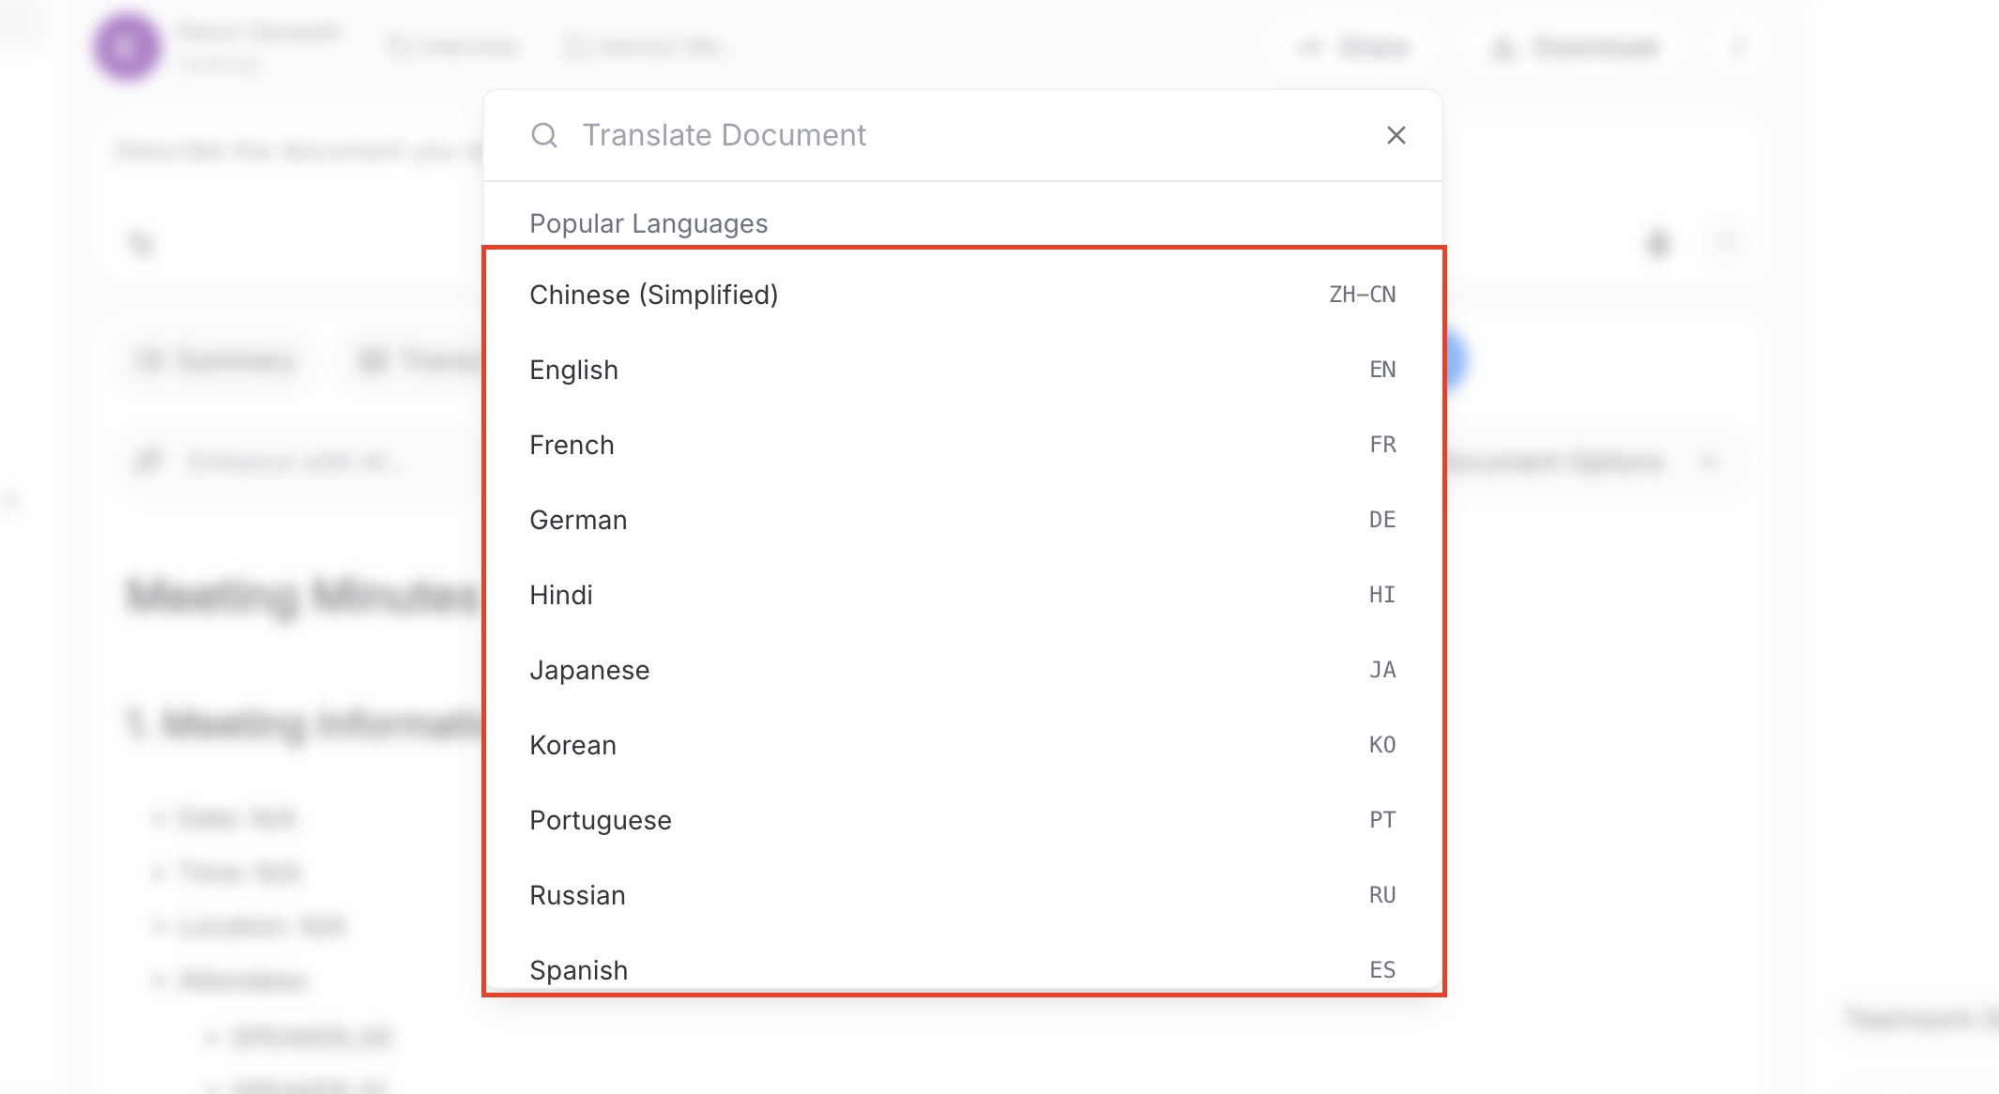
Task: Select Chinese (Simplified) as target language
Action: pos(962,294)
